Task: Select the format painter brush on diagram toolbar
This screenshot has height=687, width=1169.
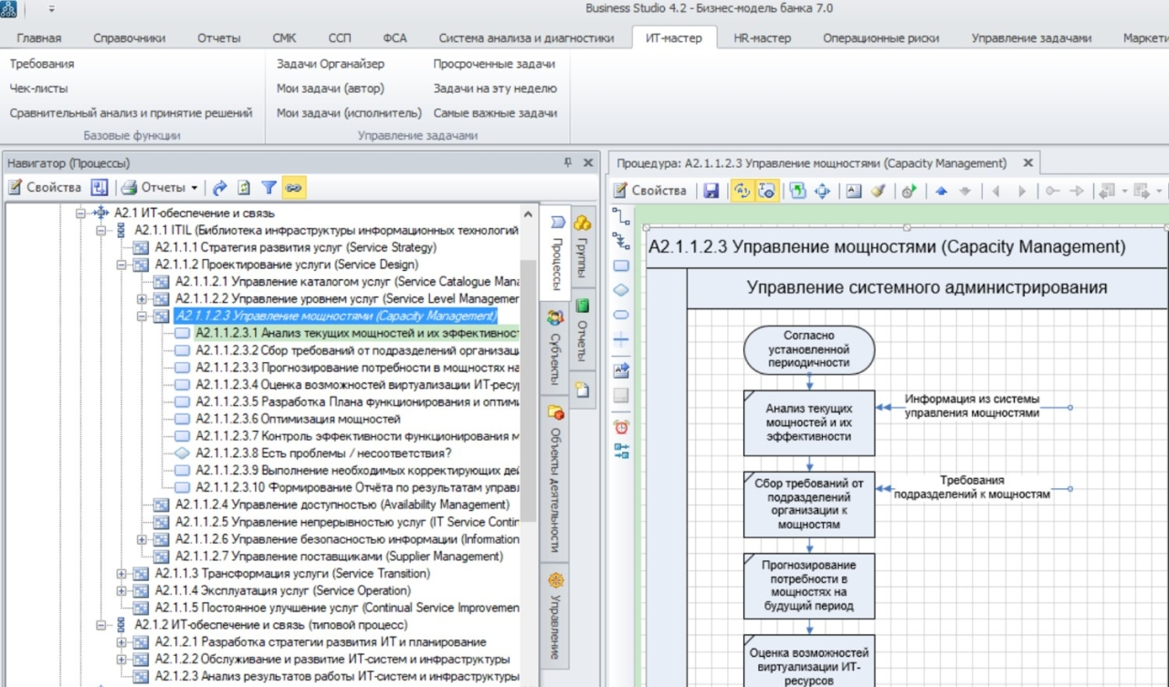Action: 879,190
